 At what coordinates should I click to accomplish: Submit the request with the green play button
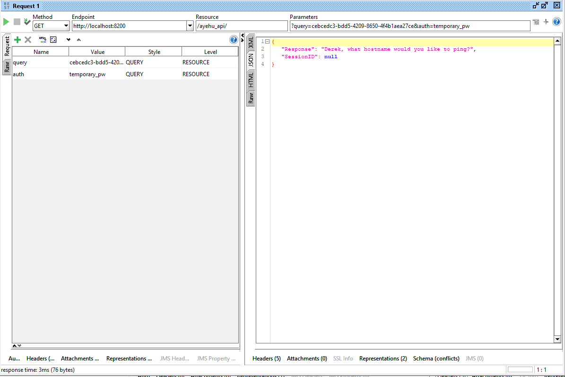pos(6,22)
